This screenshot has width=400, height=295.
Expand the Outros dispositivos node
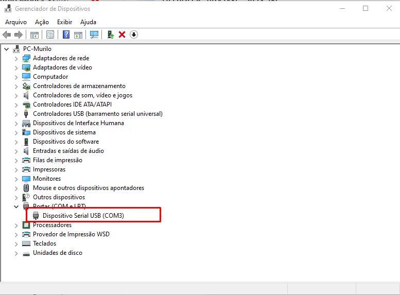tap(16, 197)
